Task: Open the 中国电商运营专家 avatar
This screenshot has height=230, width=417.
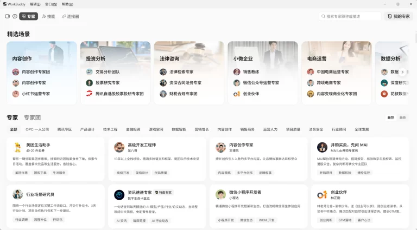Action: pos(311,72)
